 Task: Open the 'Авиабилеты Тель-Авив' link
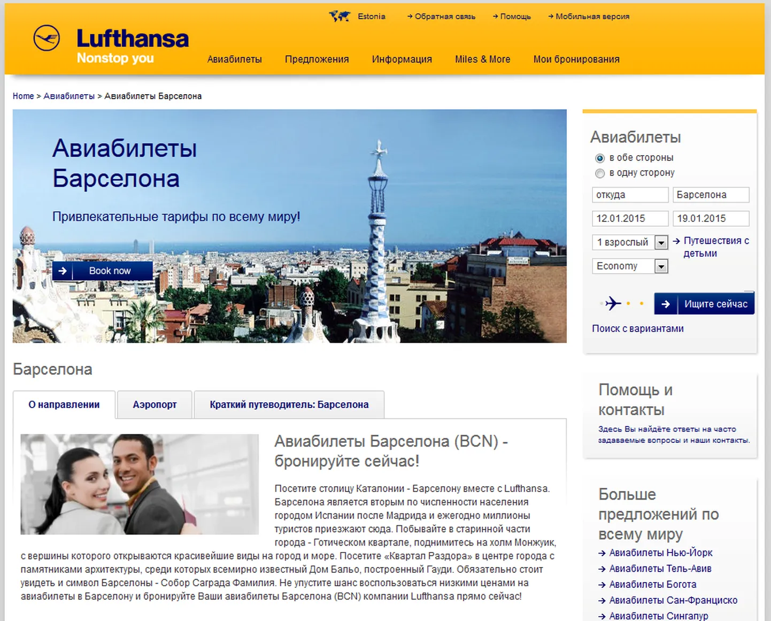[x=660, y=569]
